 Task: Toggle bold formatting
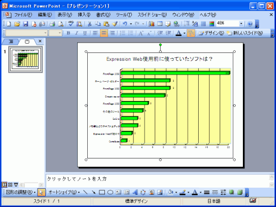click(68, 33)
